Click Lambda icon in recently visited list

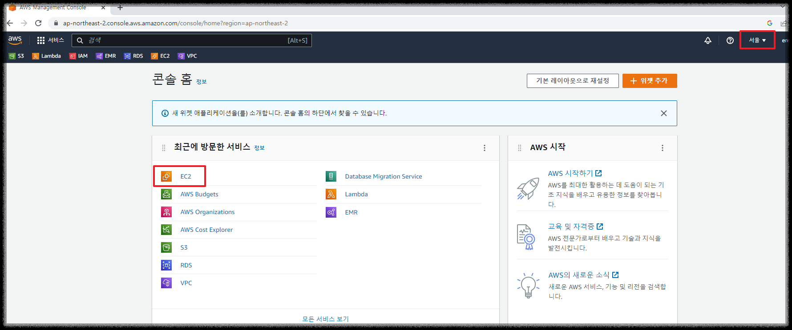[331, 194]
